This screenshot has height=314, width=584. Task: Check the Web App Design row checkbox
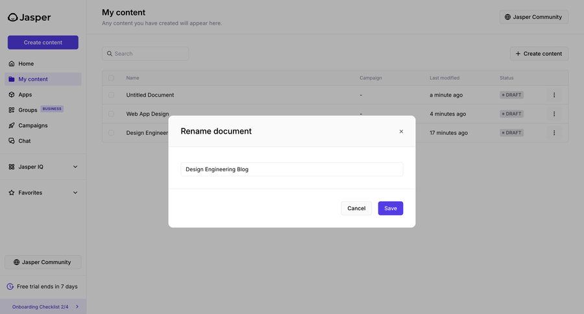111,114
